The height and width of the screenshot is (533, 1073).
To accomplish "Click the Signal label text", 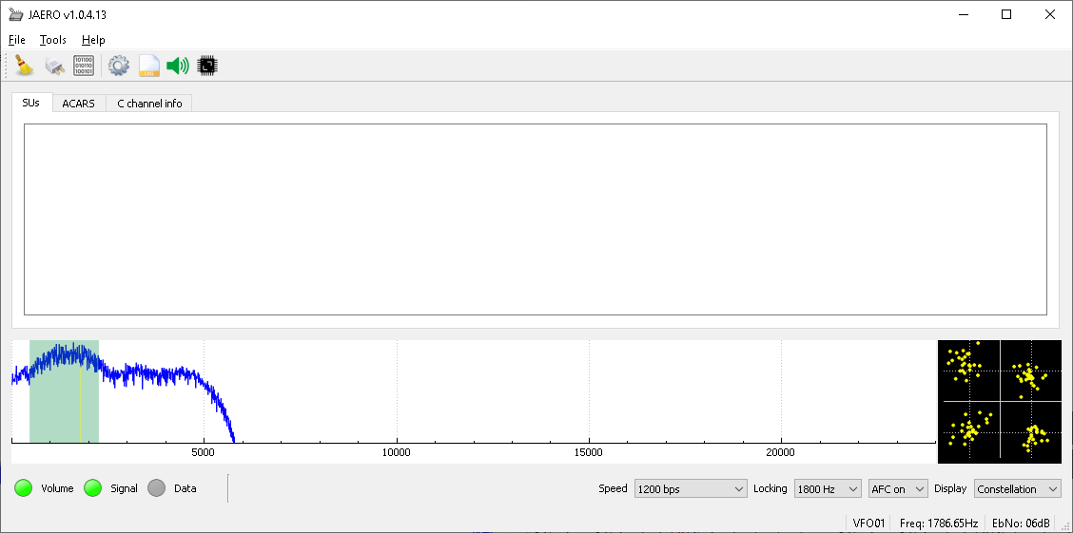I will pyautogui.click(x=124, y=488).
